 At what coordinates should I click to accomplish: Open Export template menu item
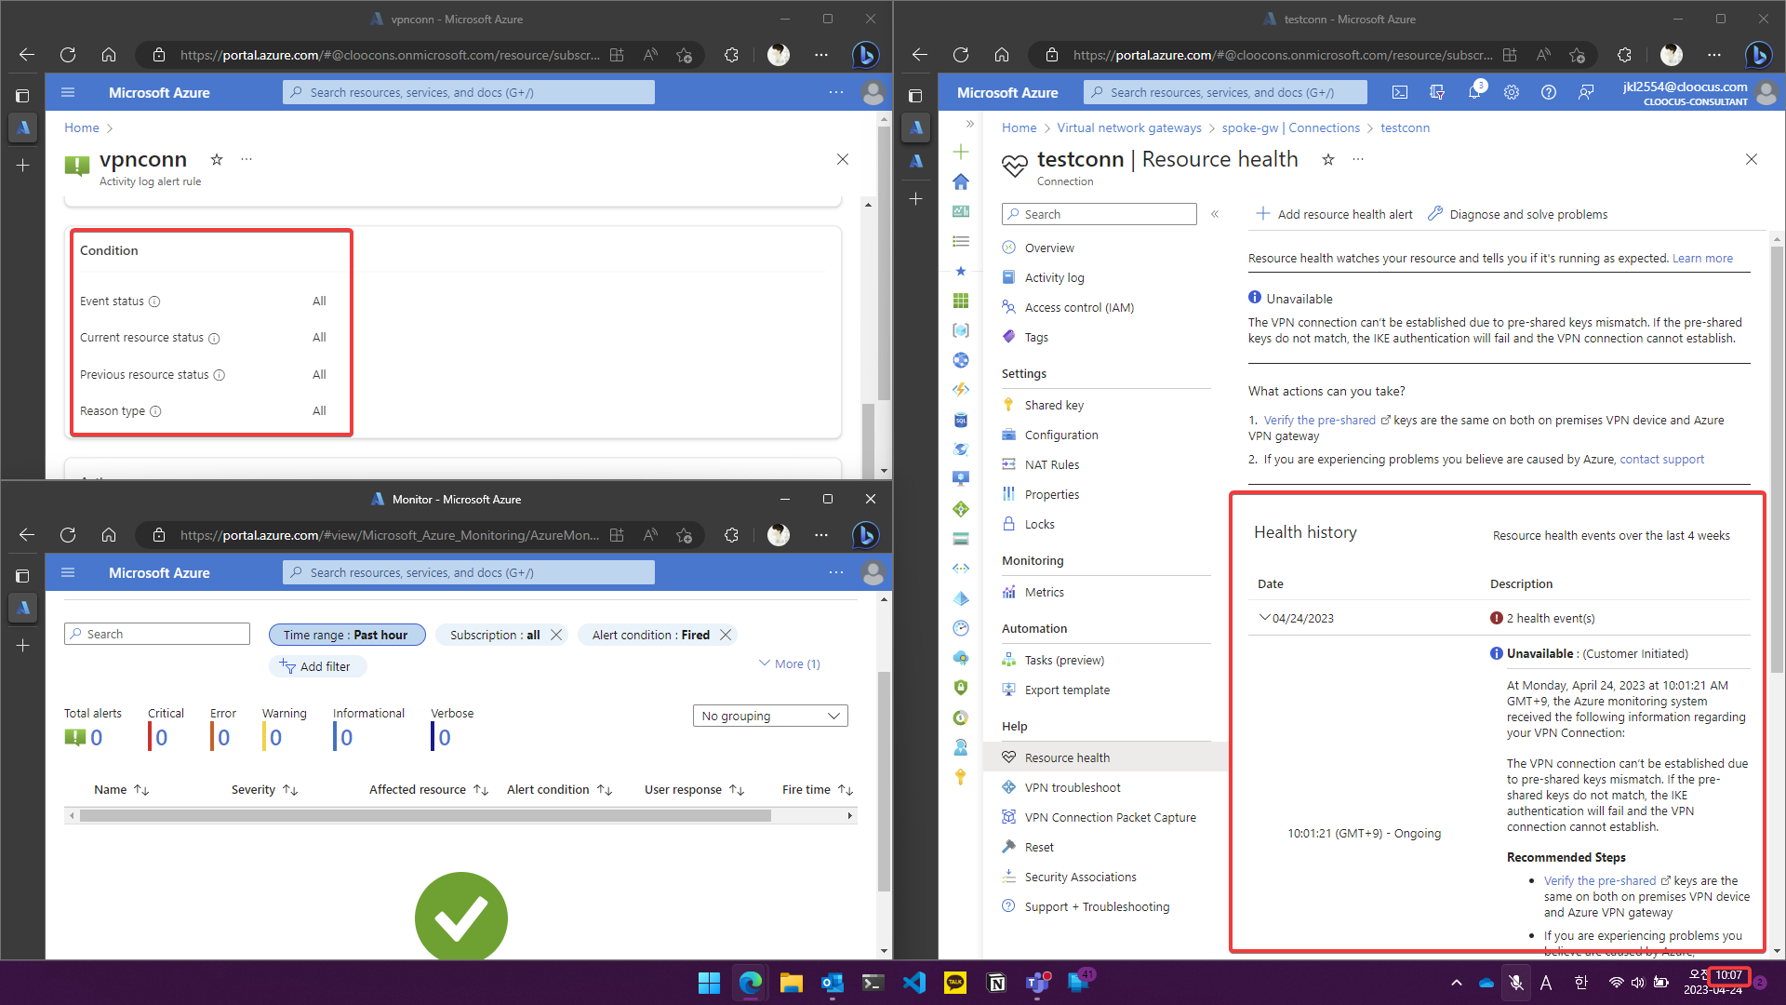point(1067,690)
